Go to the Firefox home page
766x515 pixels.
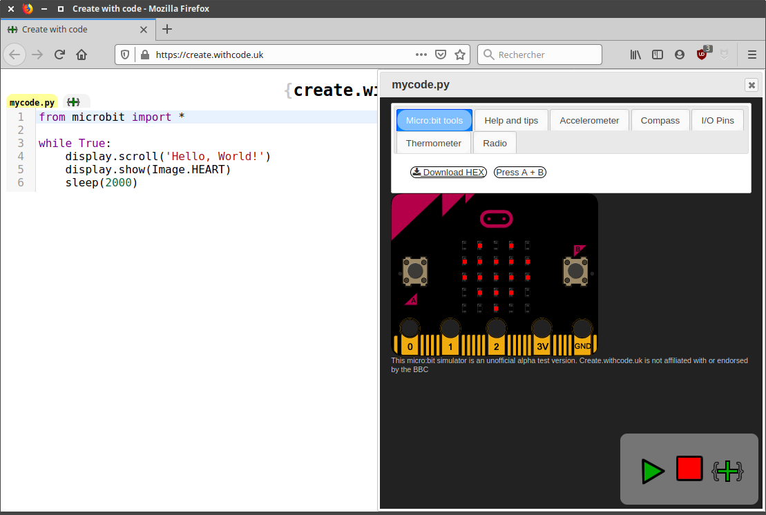pyautogui.click(x=82, y=55)
